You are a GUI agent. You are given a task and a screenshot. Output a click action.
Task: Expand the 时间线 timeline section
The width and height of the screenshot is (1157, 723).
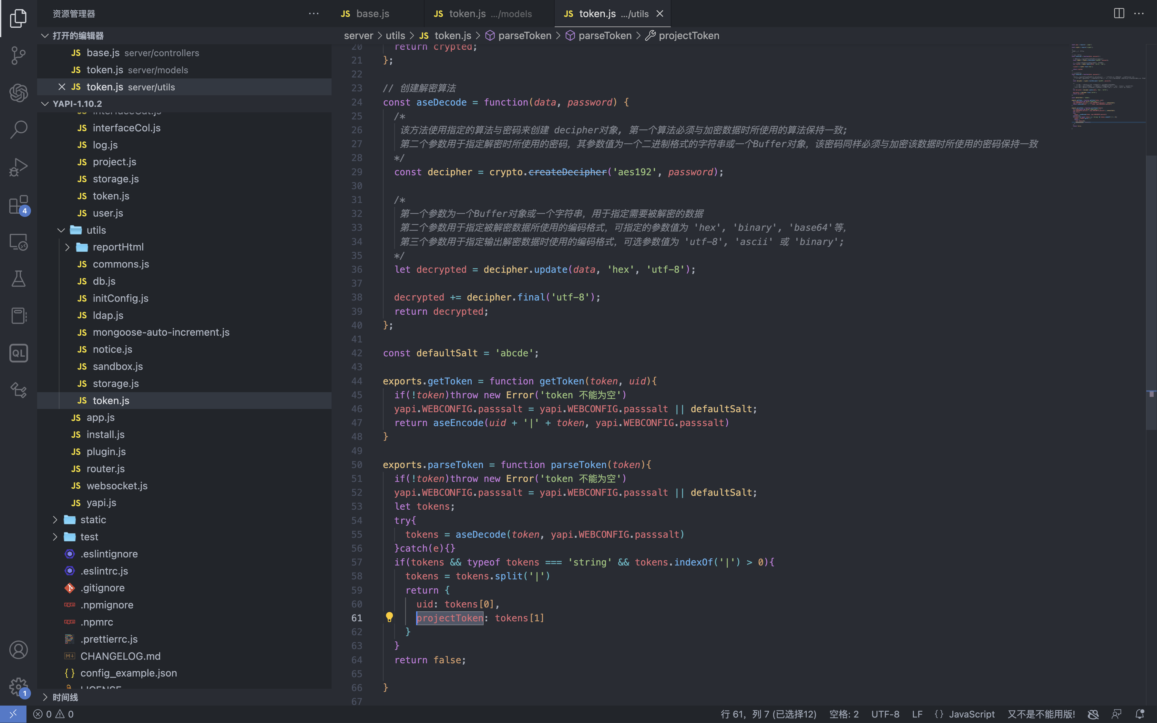65,697
